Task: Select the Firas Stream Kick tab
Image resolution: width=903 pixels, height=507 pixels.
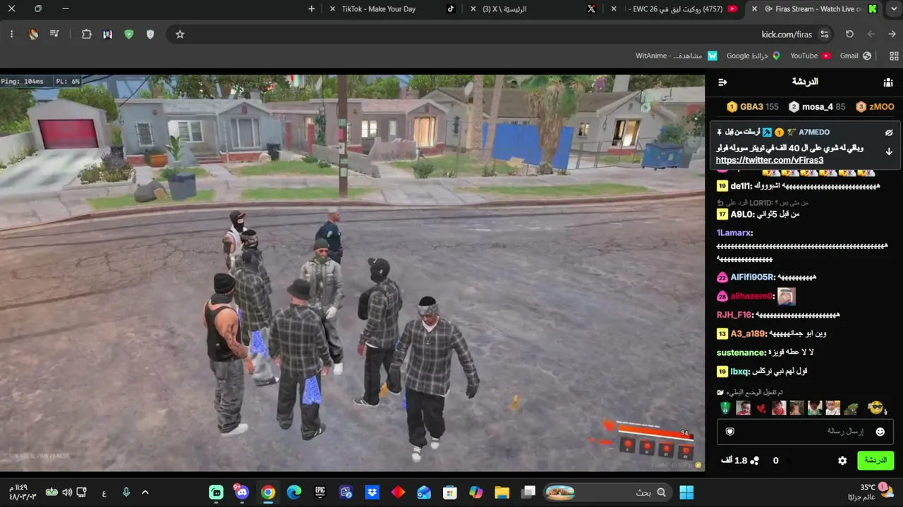Action: pyautogui.click(x=815, y=9)
